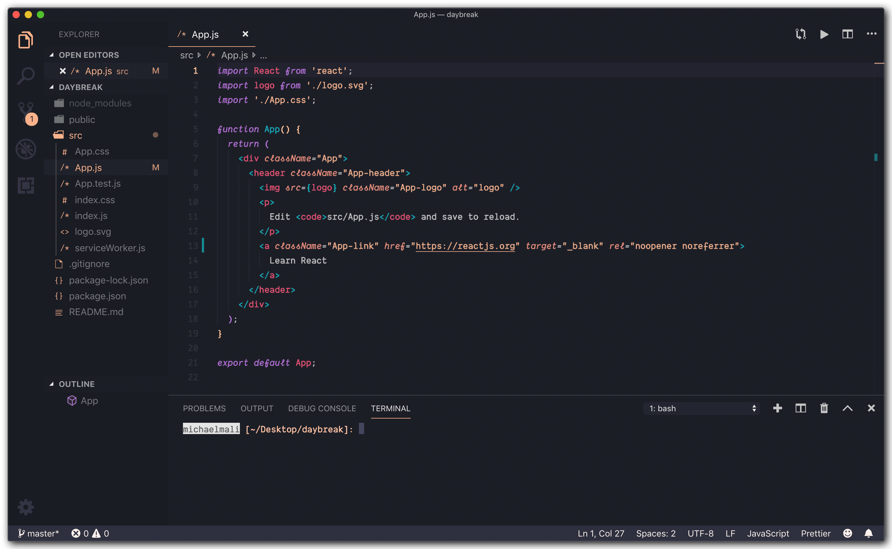Maximize the panel with the up chevron
The height and width of the screenshot is (549, 892).
[x=847, y=408]
